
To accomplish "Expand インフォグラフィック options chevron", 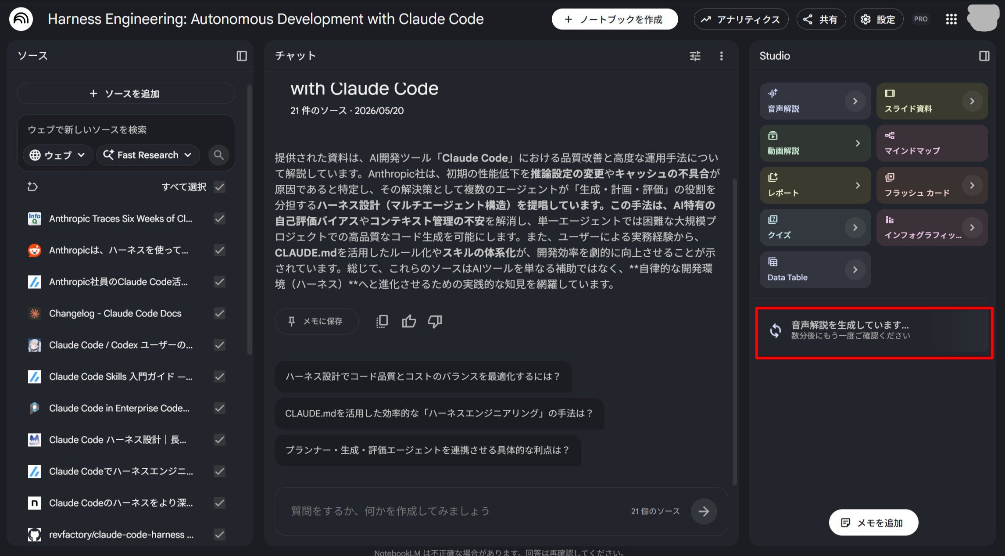I will [972, 227].
